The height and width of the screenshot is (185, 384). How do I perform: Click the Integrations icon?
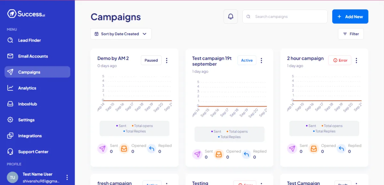tap(10, 136)
